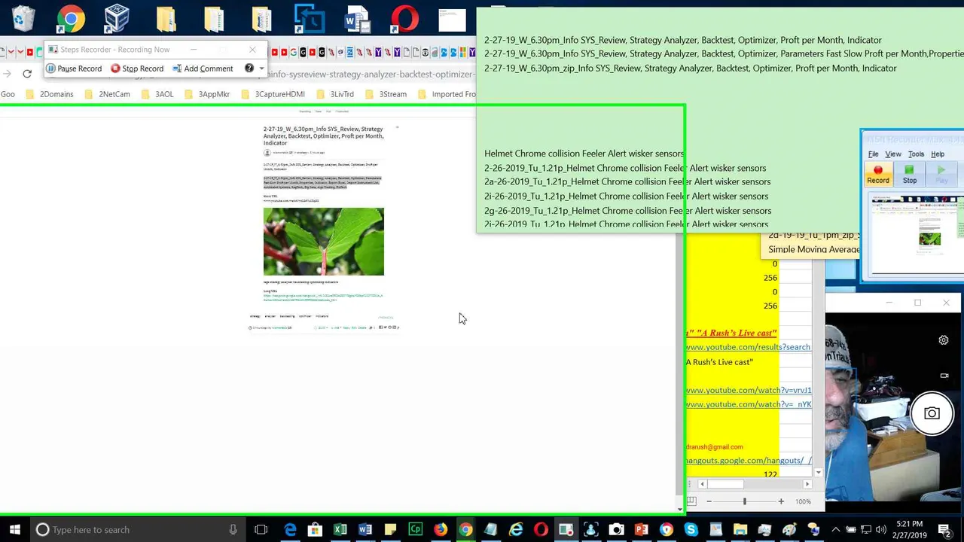Click the Excel 100% zoom level

(803, 501)
